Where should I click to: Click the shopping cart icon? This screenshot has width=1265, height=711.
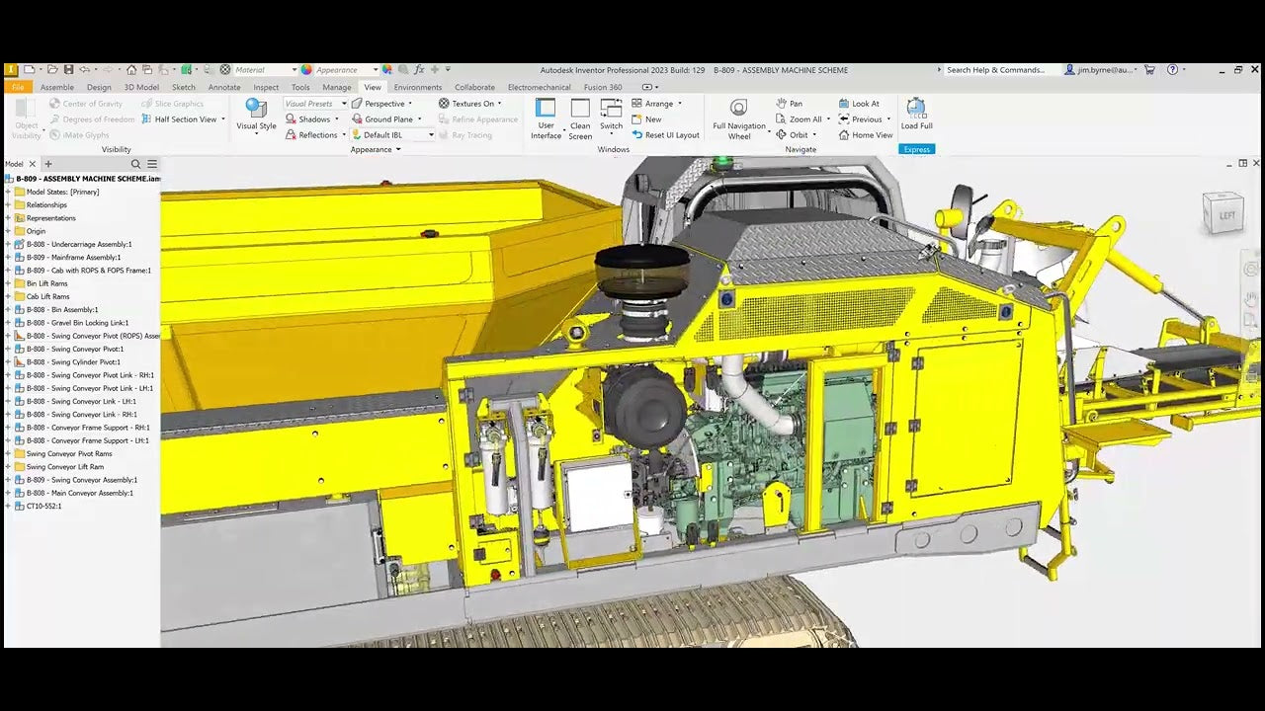(1149, 70)
